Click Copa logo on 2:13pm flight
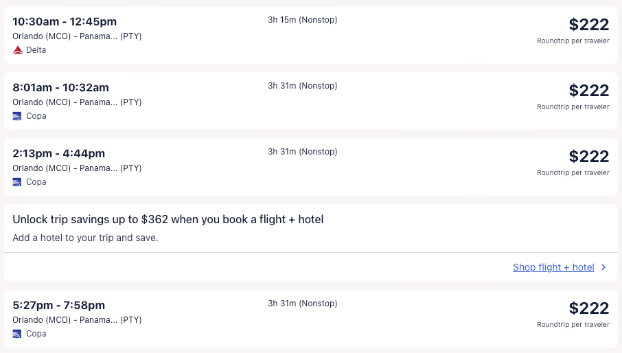The height and width of the screenshot is (353, 622). click(18, 182)
